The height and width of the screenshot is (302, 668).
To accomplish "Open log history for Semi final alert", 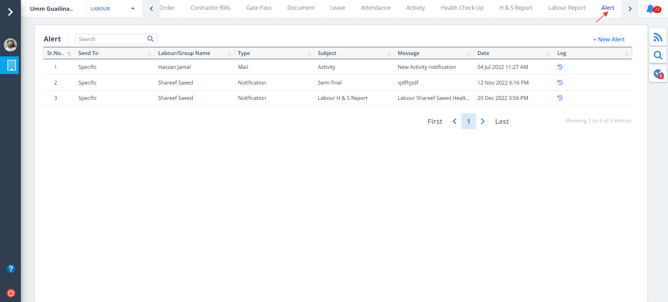I will tap(560, 82).
